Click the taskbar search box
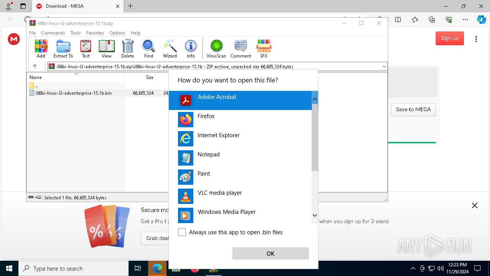The image size is (490, 276). click(73, 268)
